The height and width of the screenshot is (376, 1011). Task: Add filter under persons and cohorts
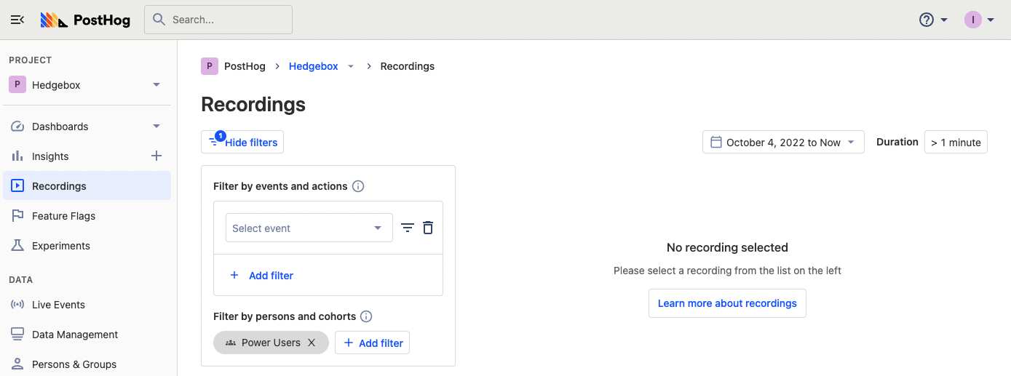tap(372, 343)
